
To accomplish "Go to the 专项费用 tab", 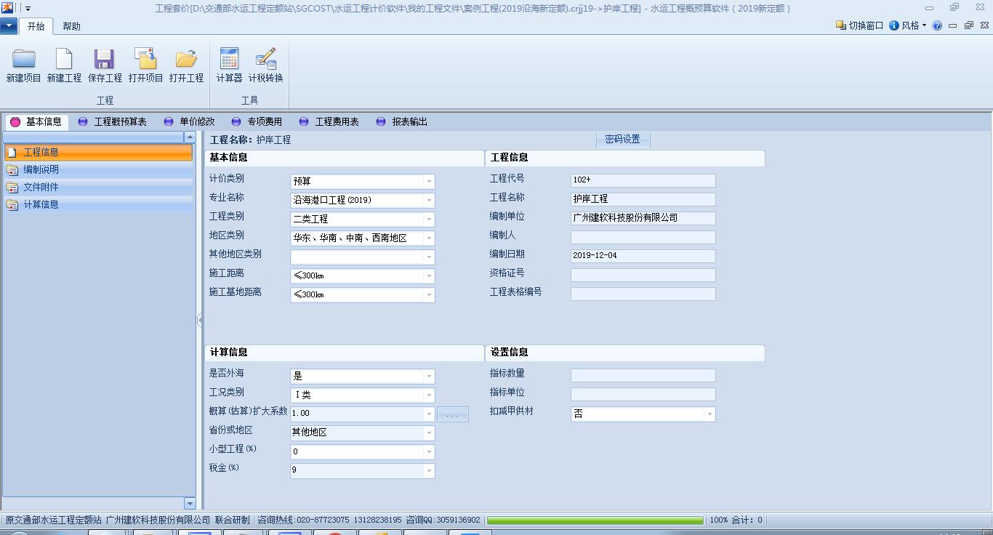I will tap(257, 121).
